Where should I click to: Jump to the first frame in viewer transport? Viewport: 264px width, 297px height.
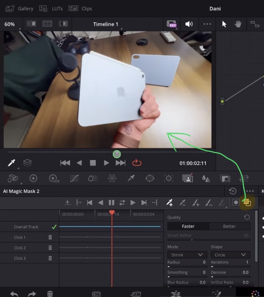click(65, 163)
